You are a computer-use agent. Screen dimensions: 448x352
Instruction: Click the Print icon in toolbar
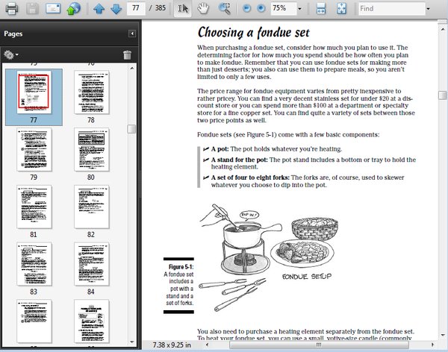(12, 8)
